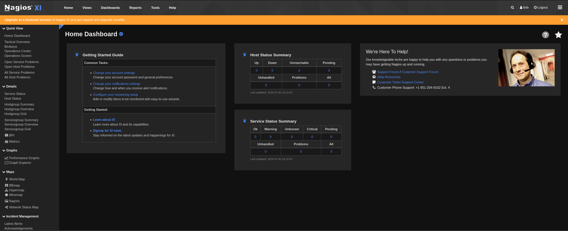Open the Dashboards top menu
This screenshot has width=568, height=231.
[x=110, y=8]
